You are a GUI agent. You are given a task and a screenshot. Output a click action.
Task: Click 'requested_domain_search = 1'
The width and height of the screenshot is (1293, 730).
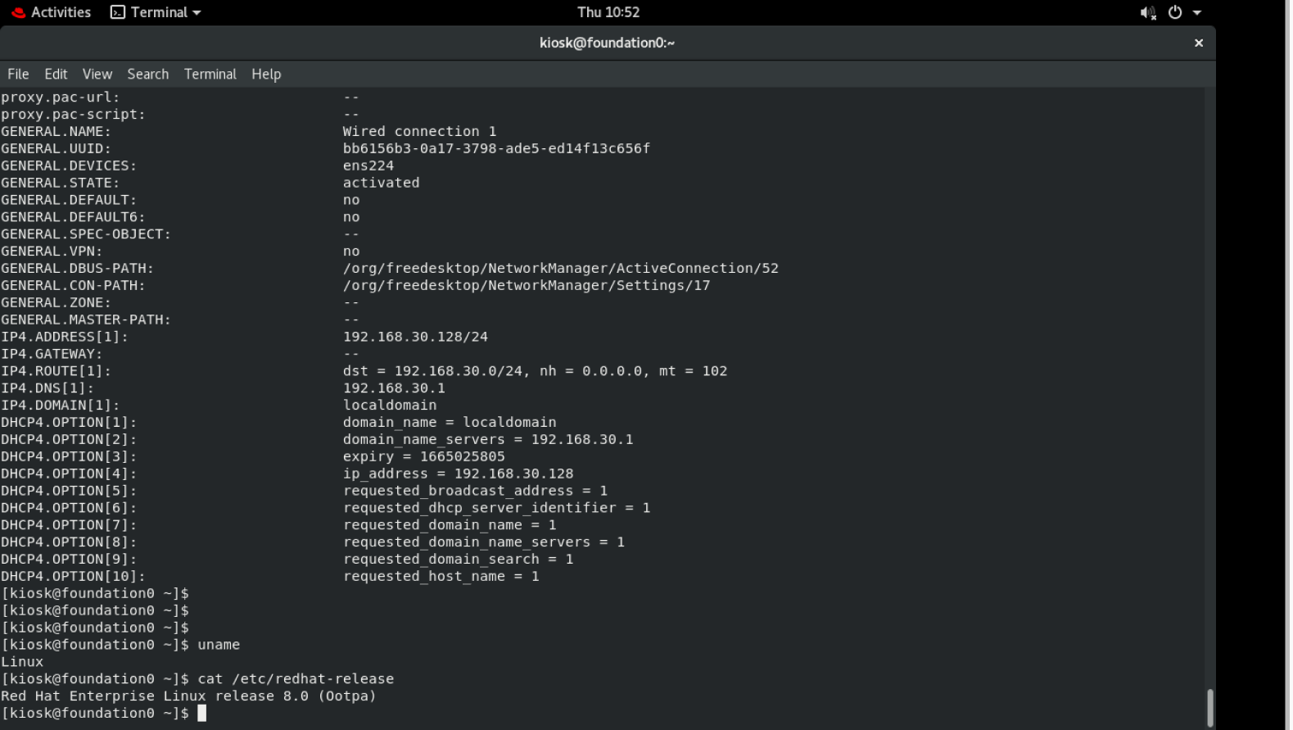[458, 560]
